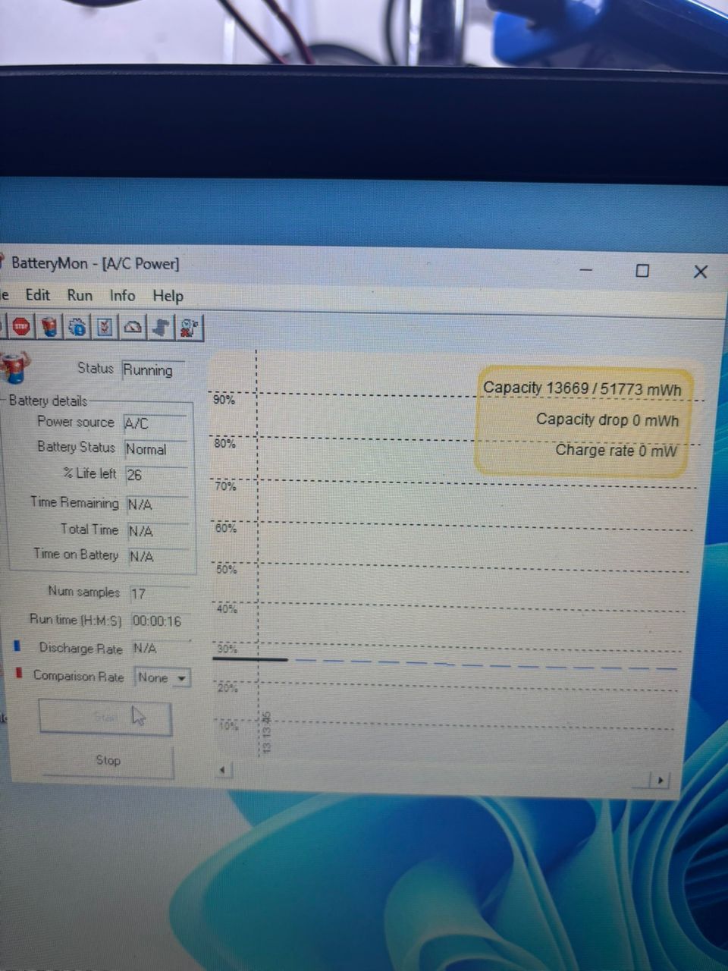Click the Status field showing Running

pyautogui.click(x=152, y=370)
